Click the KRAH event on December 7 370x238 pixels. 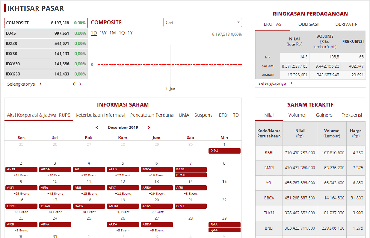191,175
